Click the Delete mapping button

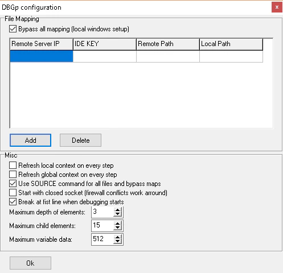80,140
